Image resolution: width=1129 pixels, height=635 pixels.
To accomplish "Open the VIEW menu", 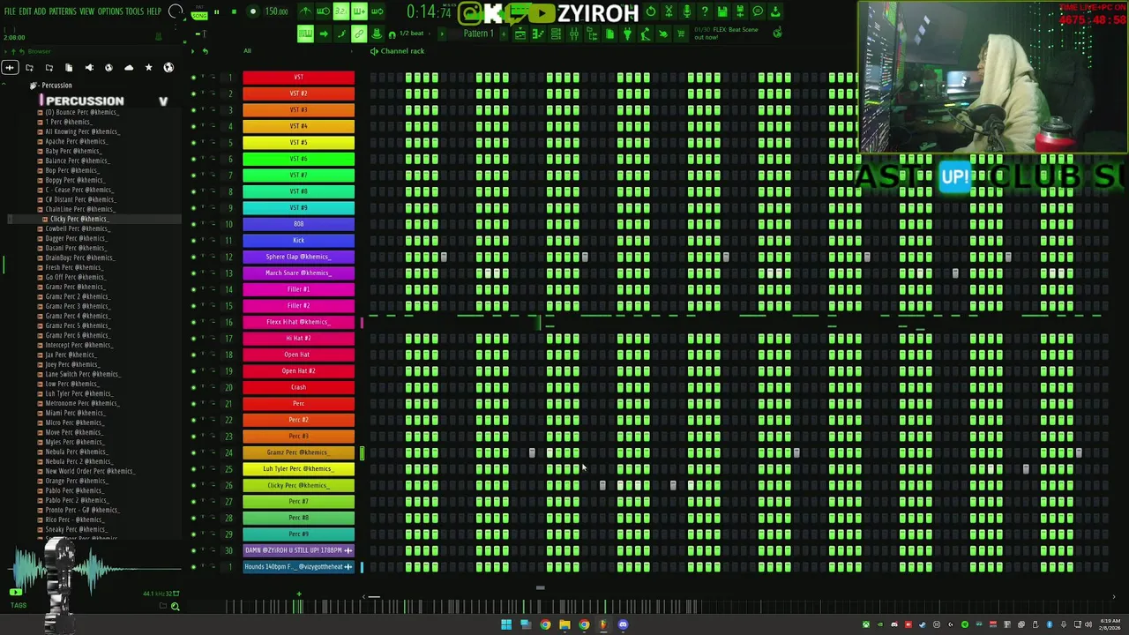I will [86, 11].
